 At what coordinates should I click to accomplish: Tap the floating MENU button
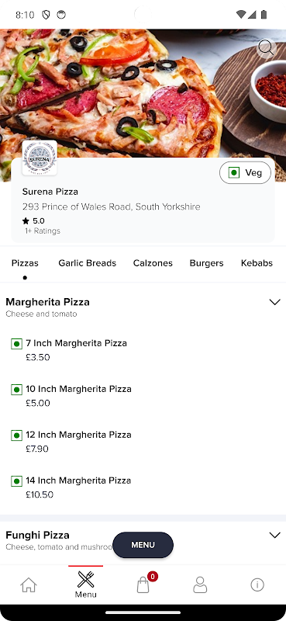143,545
